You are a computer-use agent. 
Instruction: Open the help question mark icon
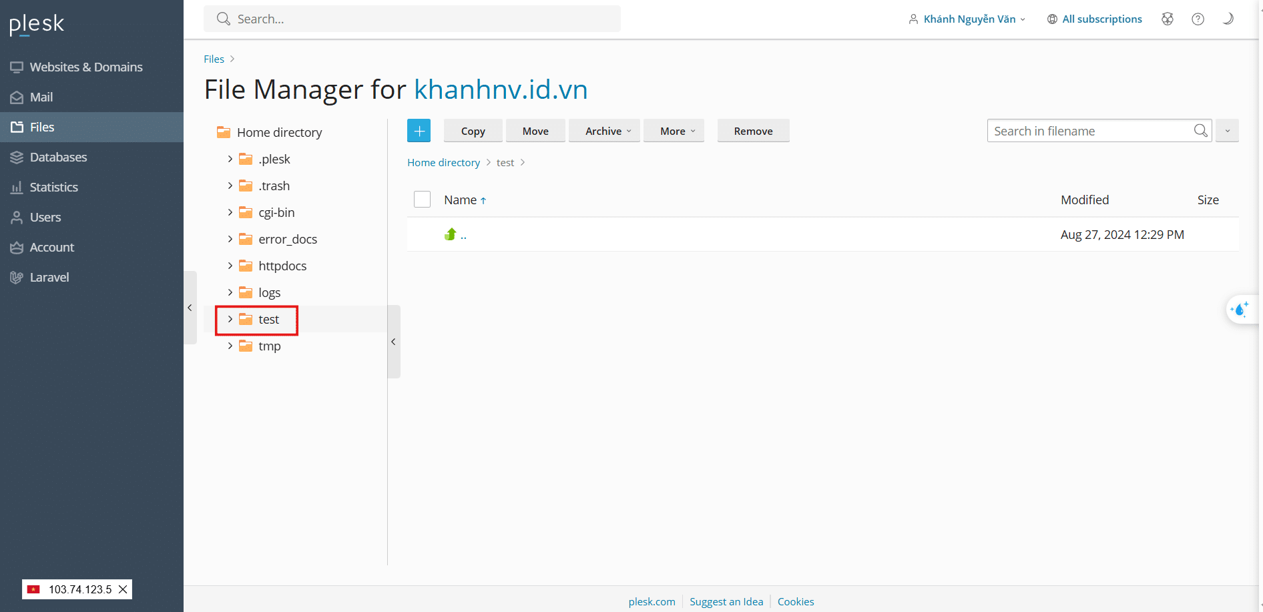tap(1198, 19)
